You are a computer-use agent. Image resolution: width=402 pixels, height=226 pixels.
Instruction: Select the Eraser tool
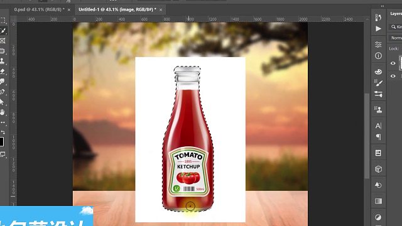[x=3, y=71]
